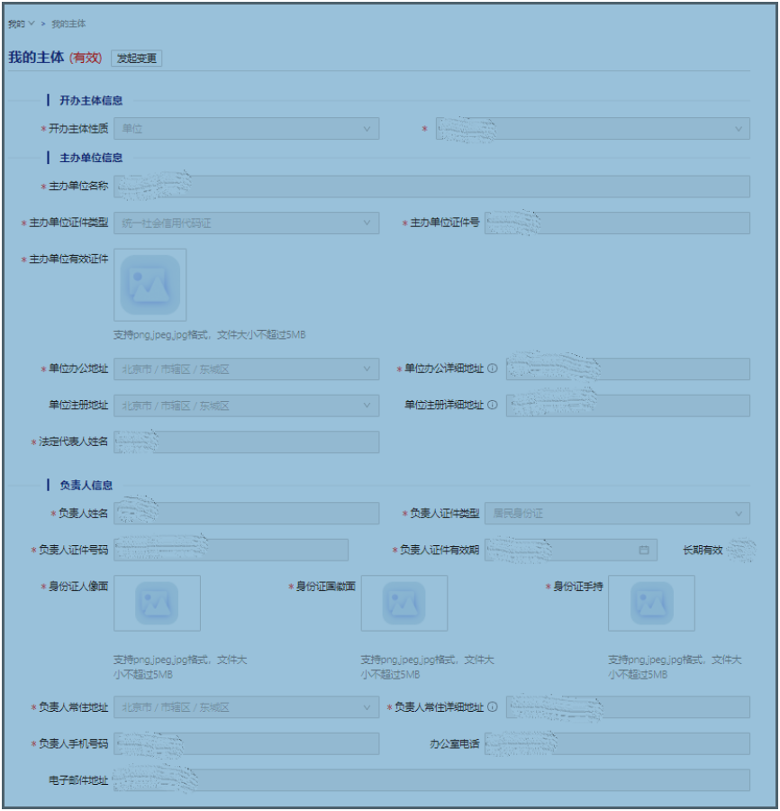Click the 身份证手持 image placeholder

click(651, 603)
